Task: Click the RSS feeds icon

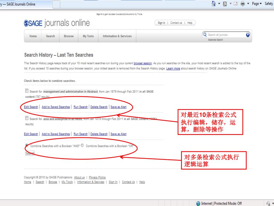Action: (x=225, y=4)
